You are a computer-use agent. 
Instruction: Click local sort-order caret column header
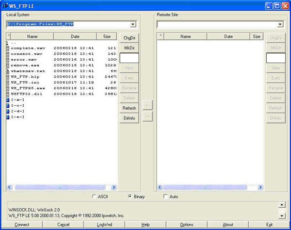(x=9, y=36)
